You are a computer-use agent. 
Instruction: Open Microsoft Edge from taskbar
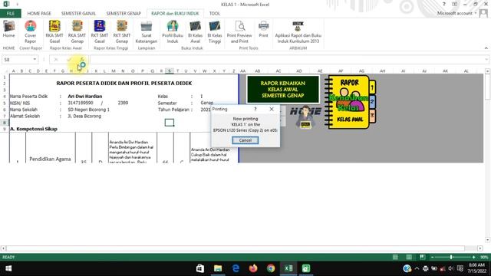[x=236, y=268]
